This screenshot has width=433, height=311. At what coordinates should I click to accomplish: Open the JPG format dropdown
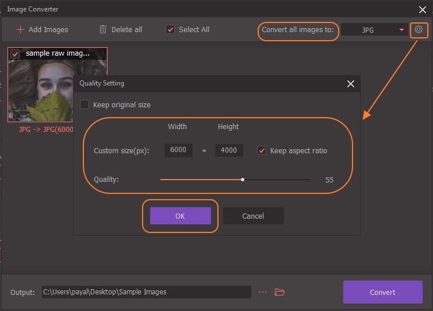click(374, 30)
